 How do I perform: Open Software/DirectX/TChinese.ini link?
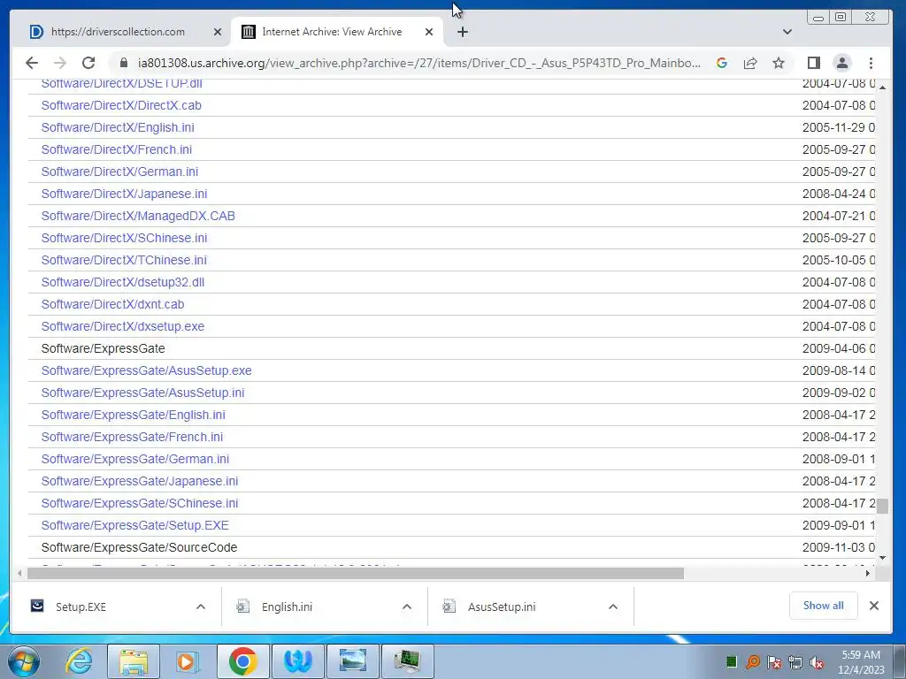pyautogui.click(x=124, y=261)
